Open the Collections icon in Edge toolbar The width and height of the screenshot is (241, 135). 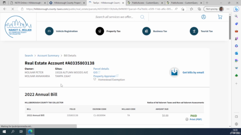click(199, 9)
